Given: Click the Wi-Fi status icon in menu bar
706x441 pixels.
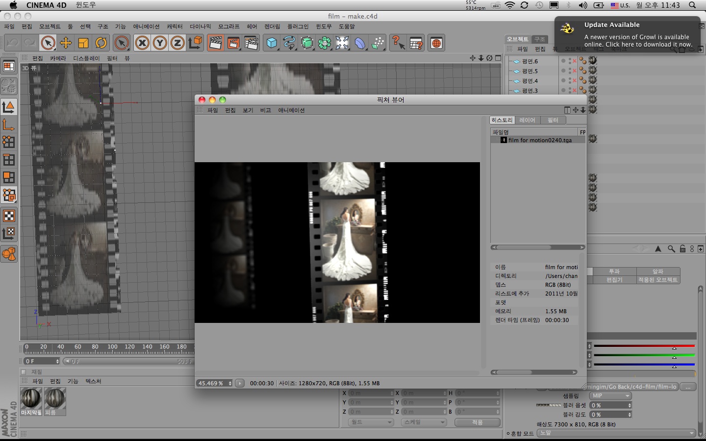Looking at the screenshot, I should [510, 5].
